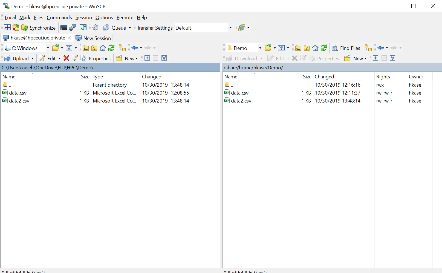The width and height of the screenshot is (442, 273).
Task: Open the Files menu
Action: (39, 18)
